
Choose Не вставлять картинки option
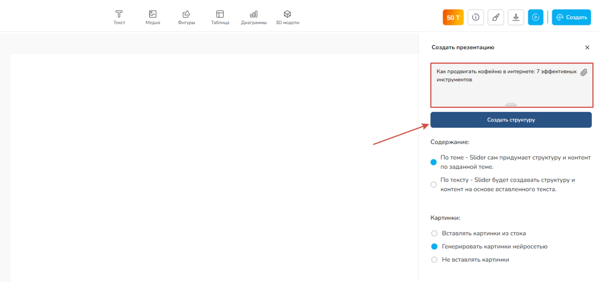(x=434, y=260)
